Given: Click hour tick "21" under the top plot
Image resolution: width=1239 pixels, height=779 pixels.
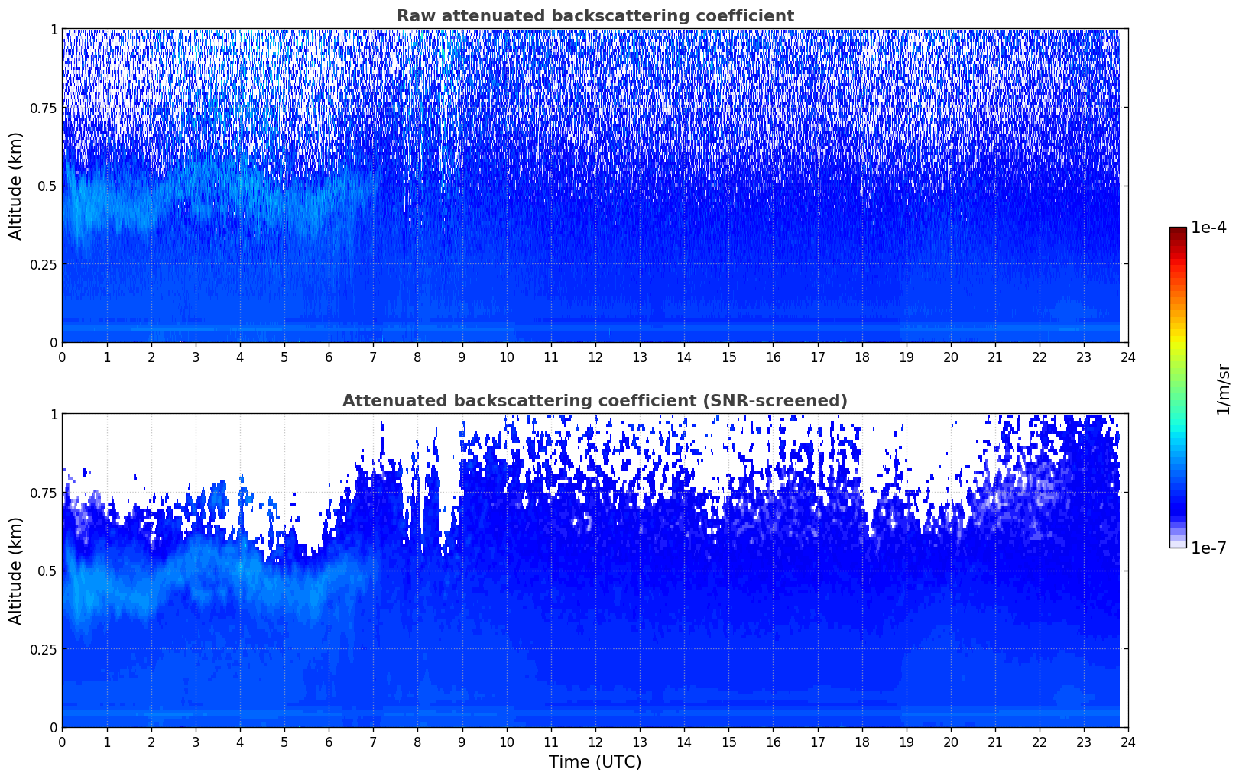Looking at the screenshot, I should (995, 357).
